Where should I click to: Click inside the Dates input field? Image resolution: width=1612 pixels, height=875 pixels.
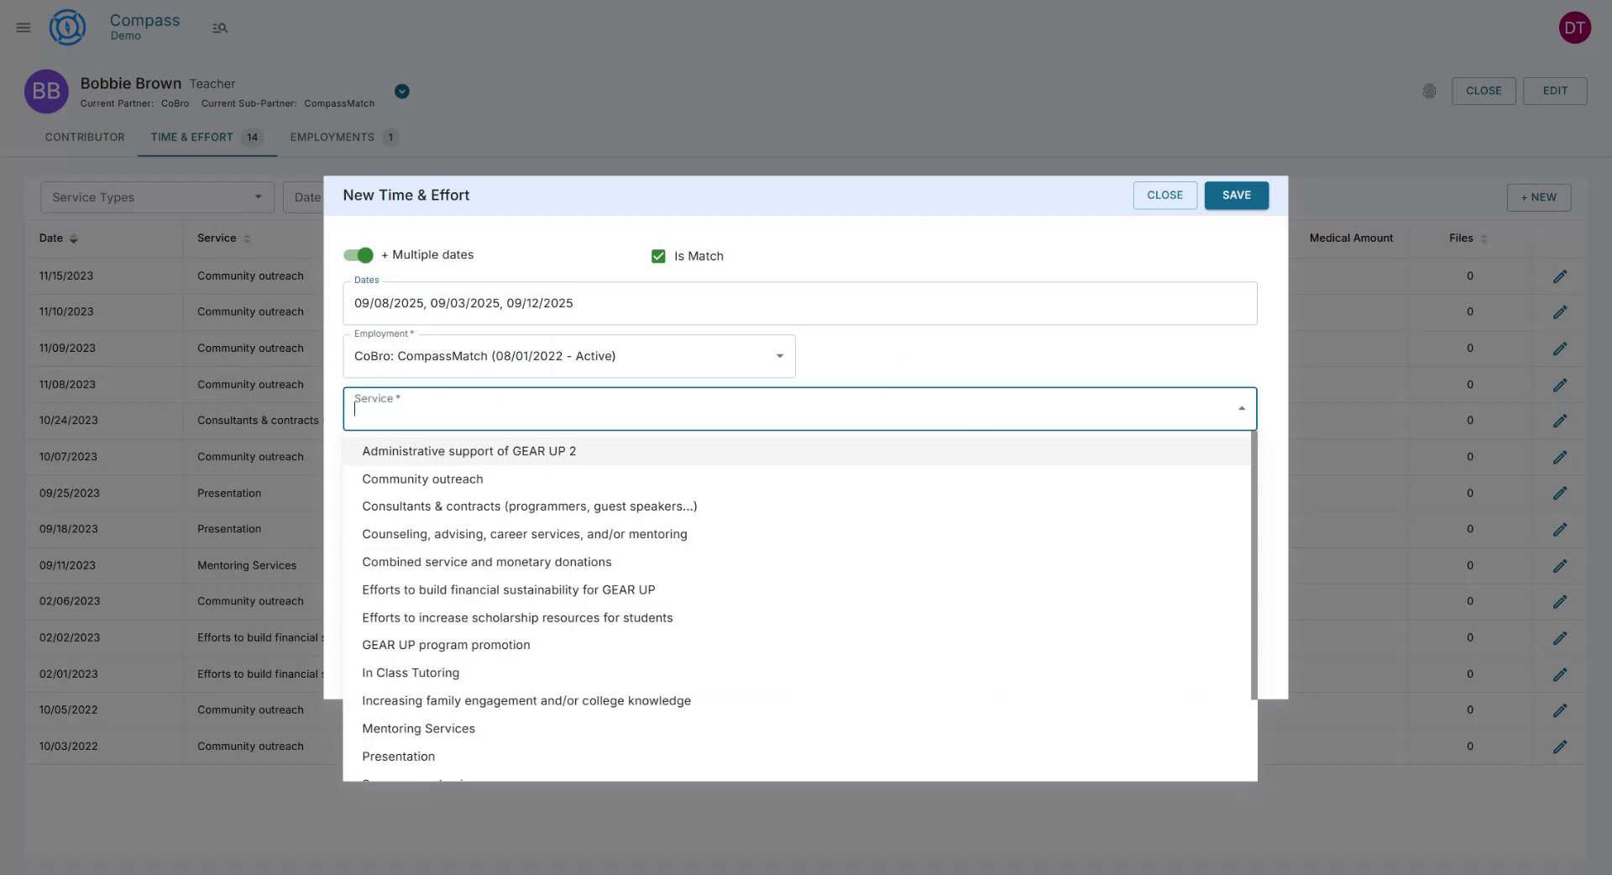click(799, 303)
